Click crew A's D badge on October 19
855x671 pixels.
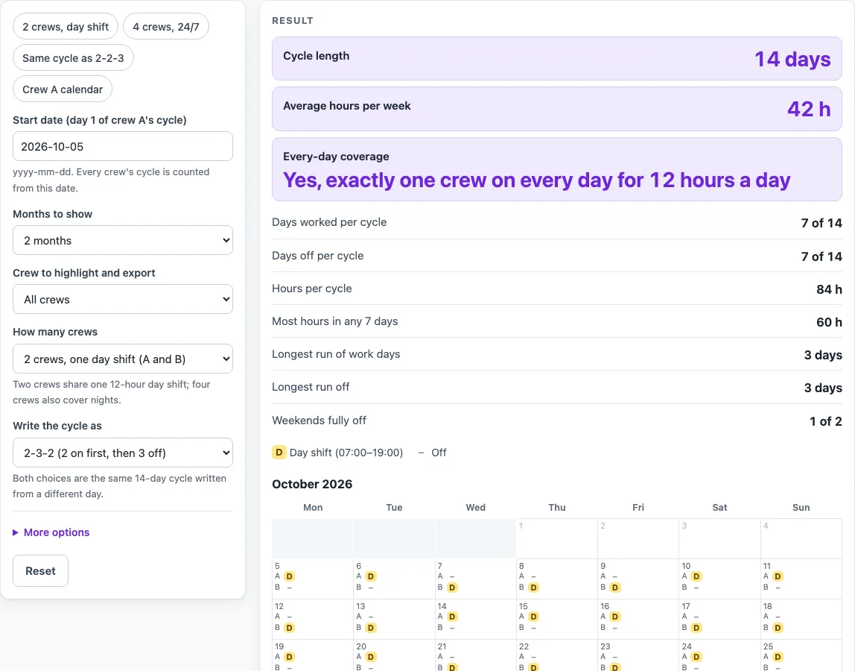point(290,657)
